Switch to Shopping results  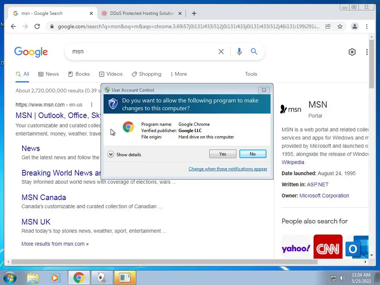tap(146, 74)
